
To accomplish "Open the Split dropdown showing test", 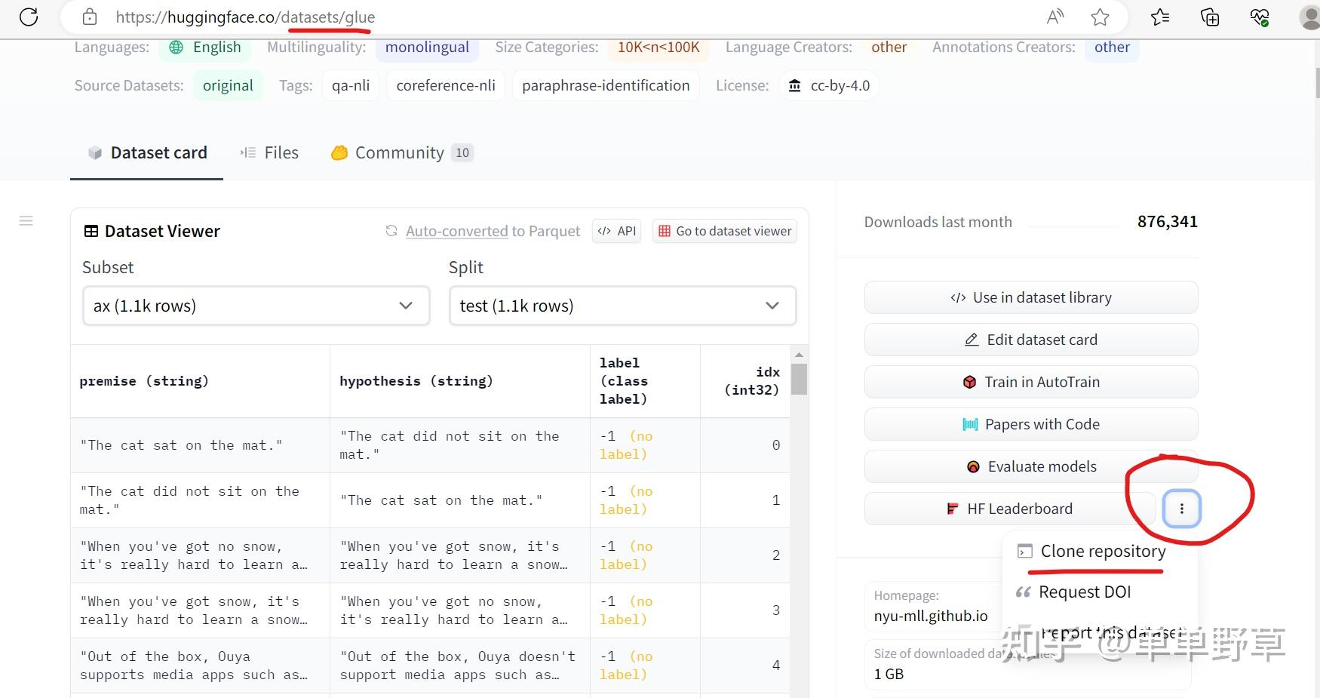I will click(622, 306).
